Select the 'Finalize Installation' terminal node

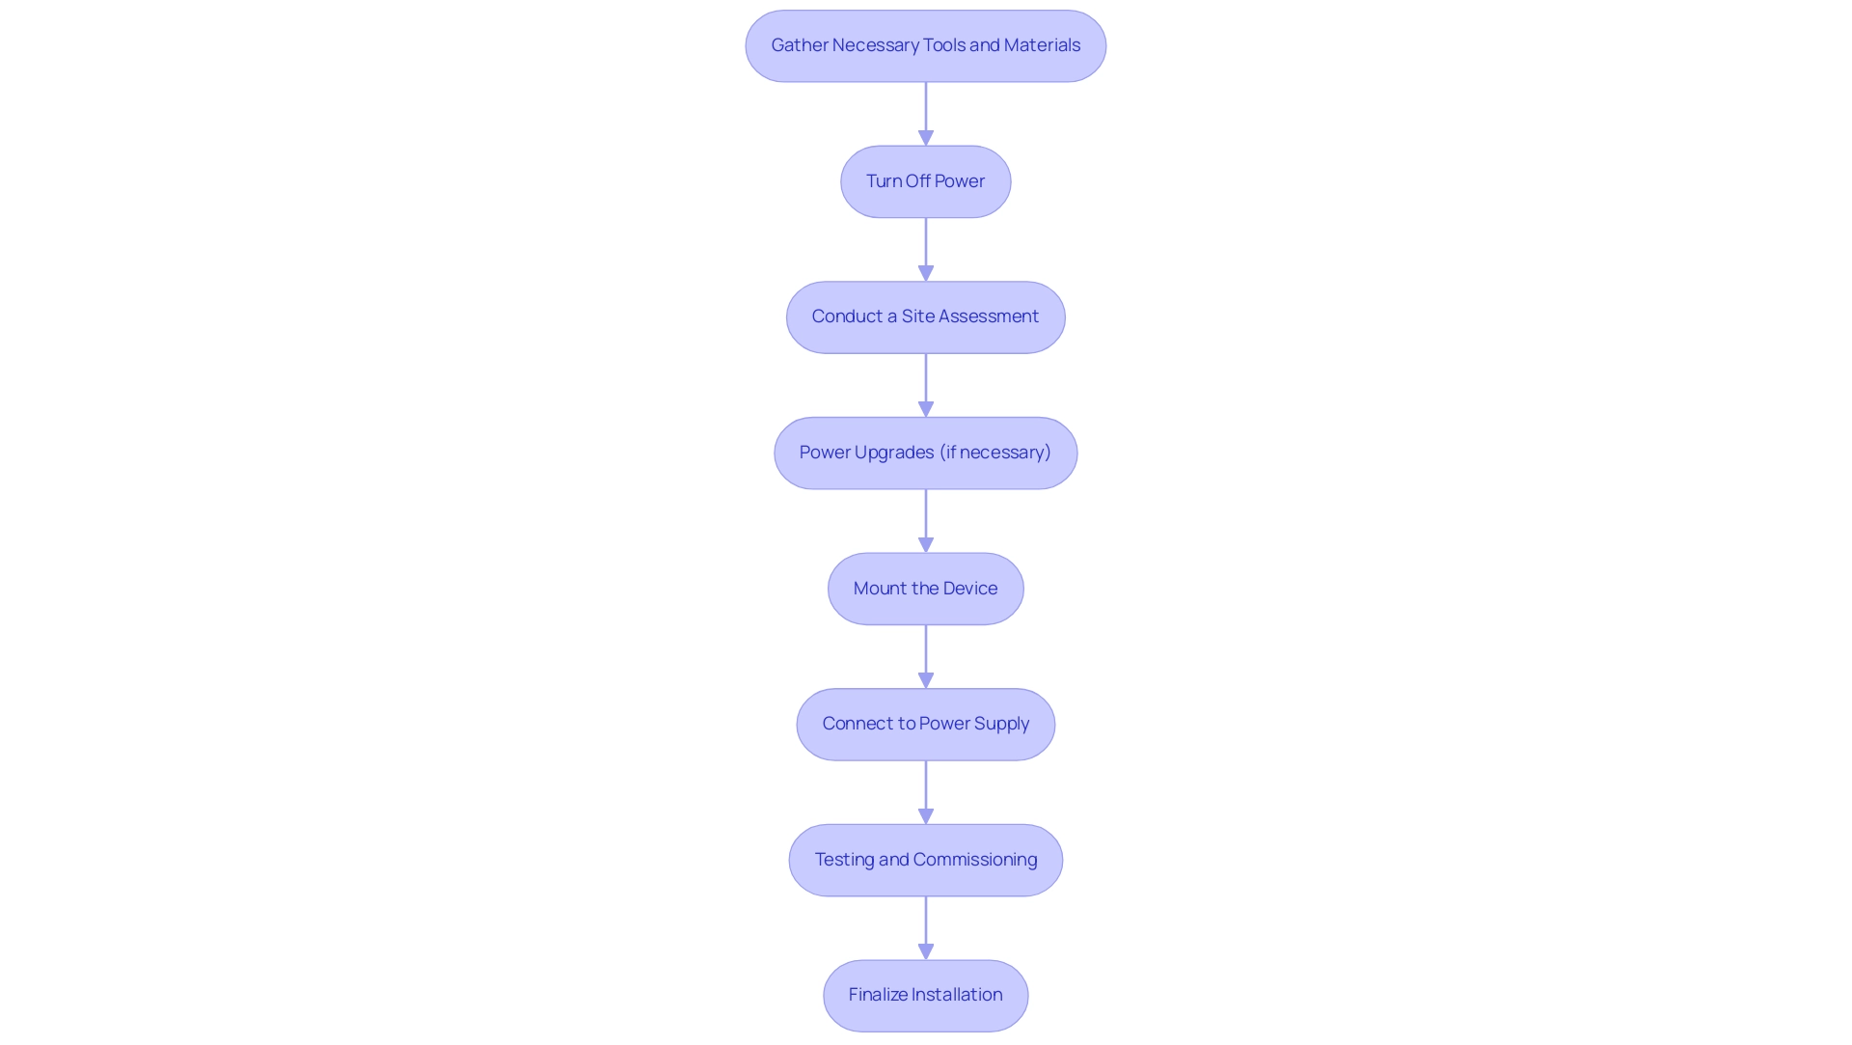pyautogui.click(x=926, y=994)
